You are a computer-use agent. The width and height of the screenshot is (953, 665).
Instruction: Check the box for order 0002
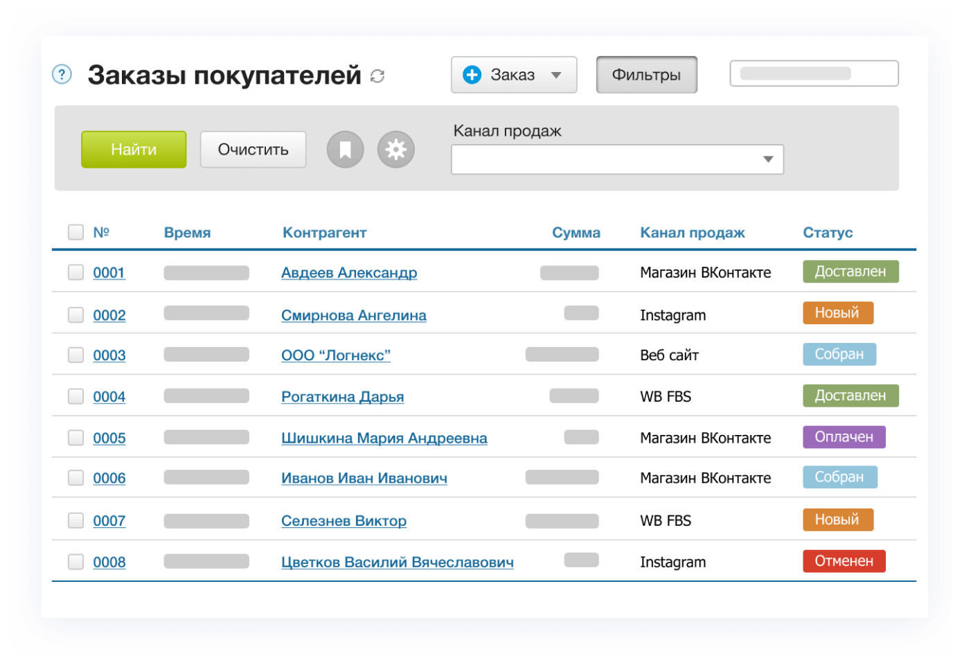click(76, 315)
